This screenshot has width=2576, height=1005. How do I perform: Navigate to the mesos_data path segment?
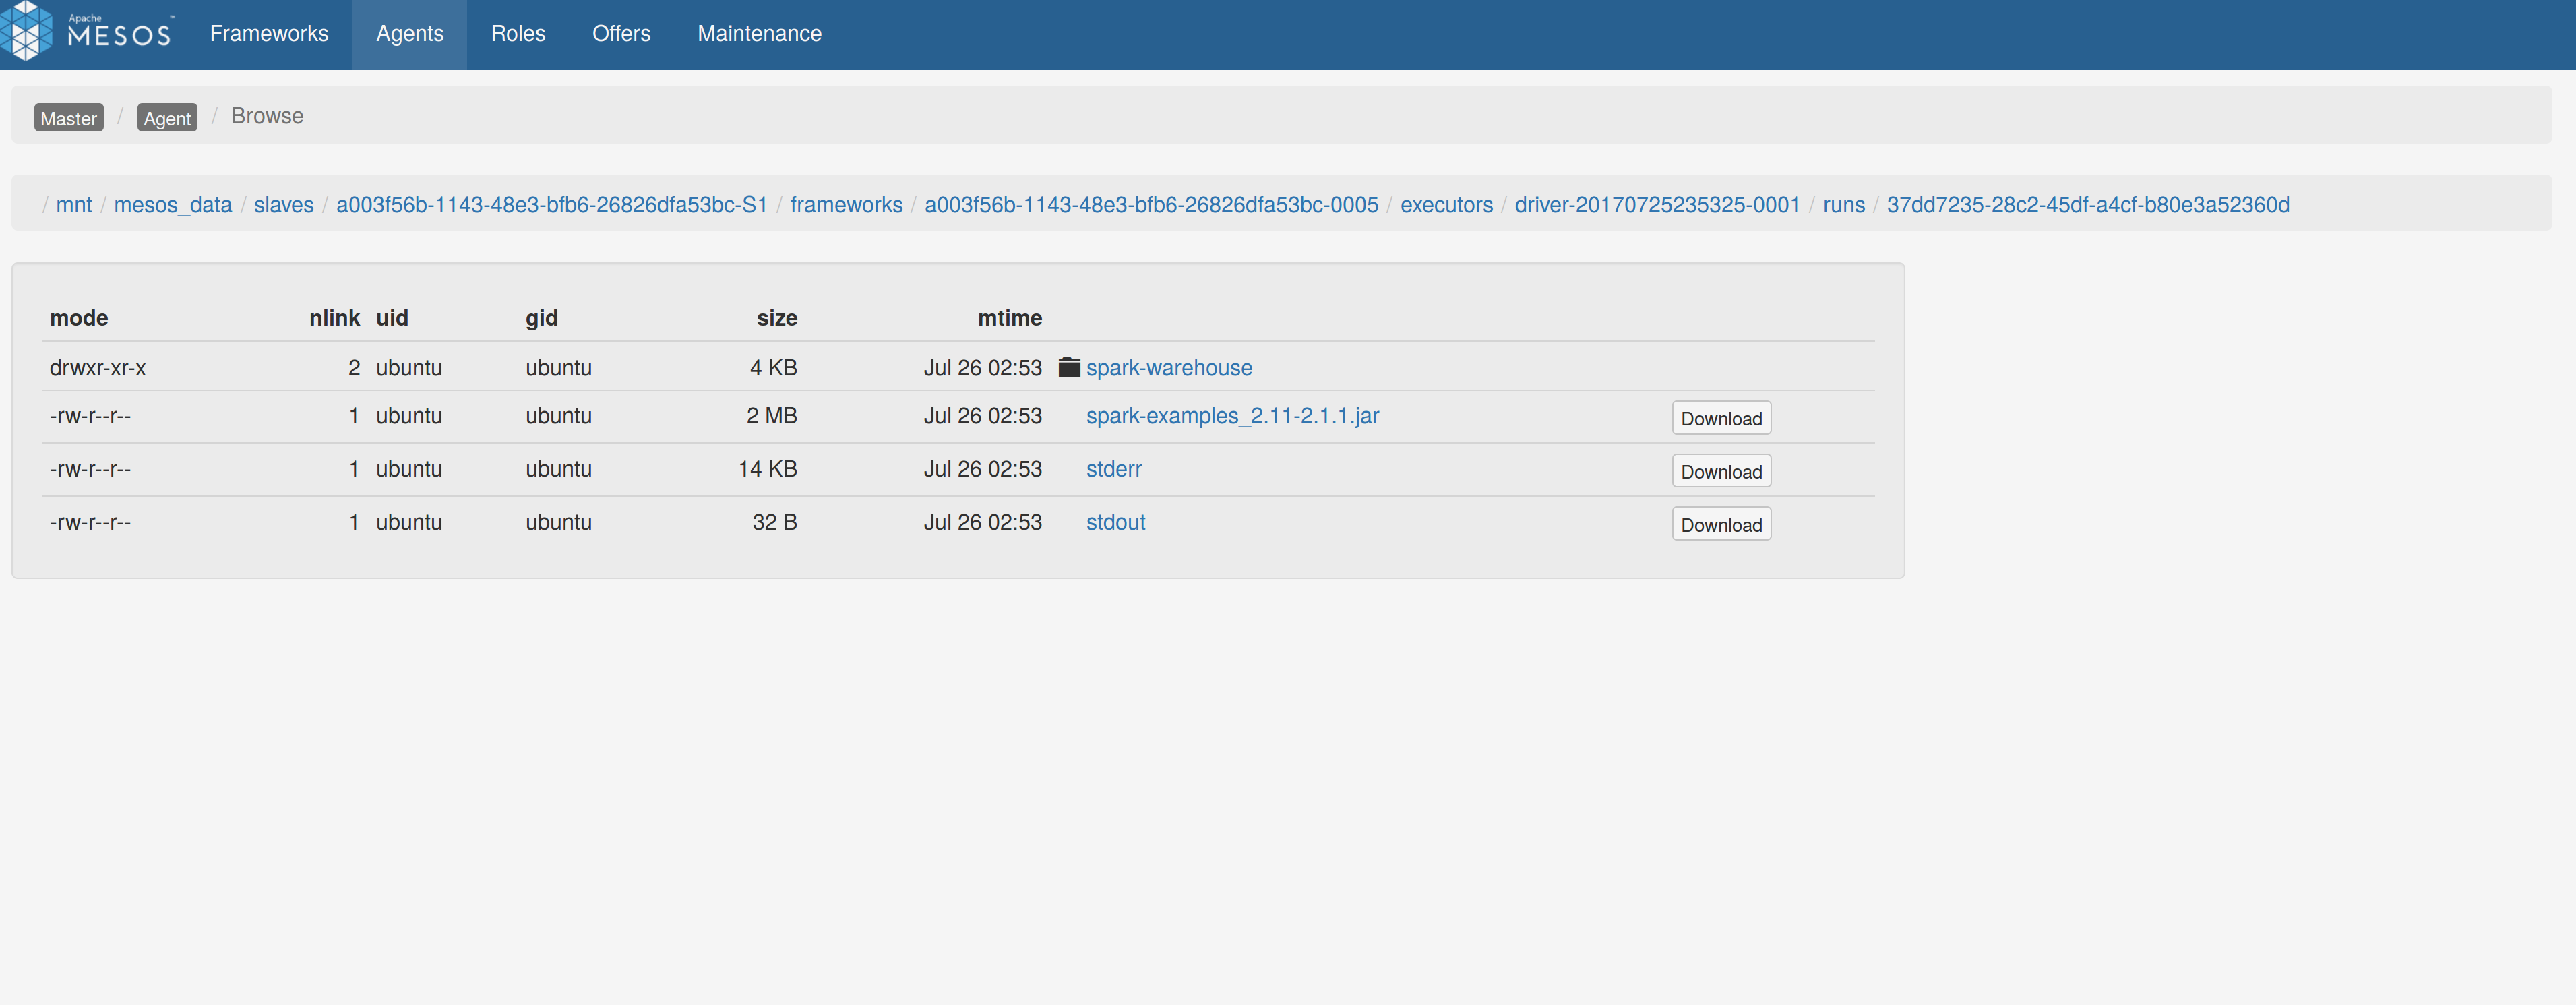173,205
